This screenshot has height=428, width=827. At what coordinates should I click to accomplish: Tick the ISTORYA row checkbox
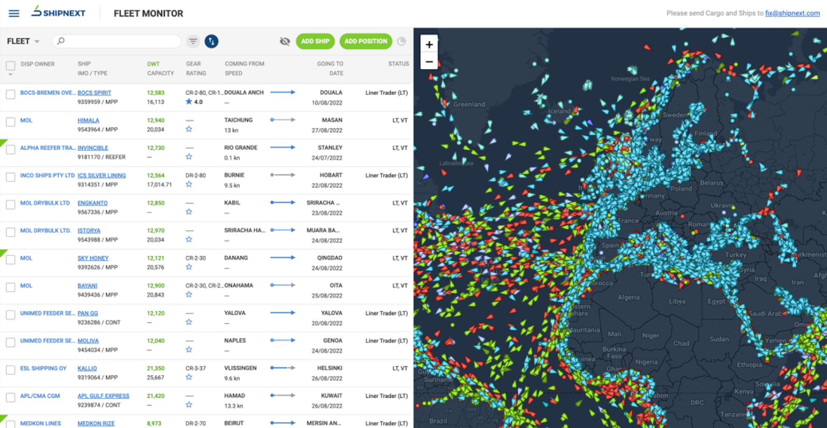pos(10,232)
